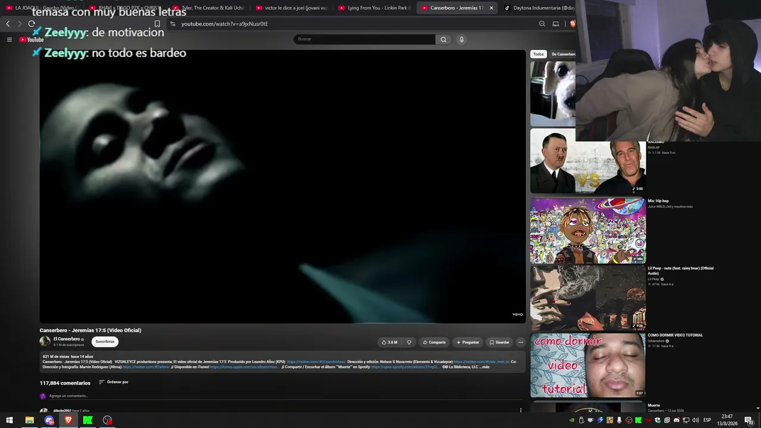Screen dimensions: 761x428
Task: Bookmark this page in the browser
Action: coord(157,24)
